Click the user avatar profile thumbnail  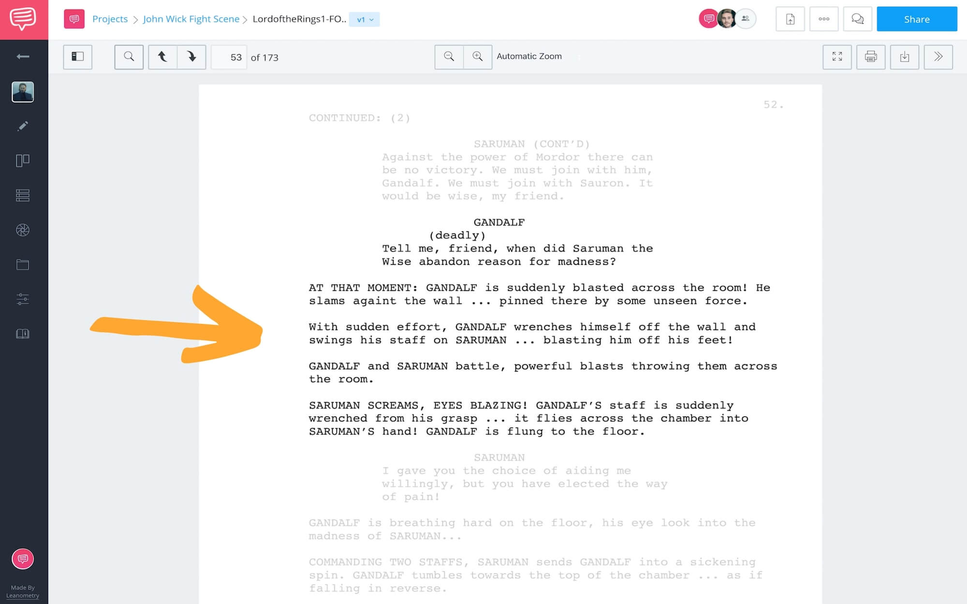728,19
